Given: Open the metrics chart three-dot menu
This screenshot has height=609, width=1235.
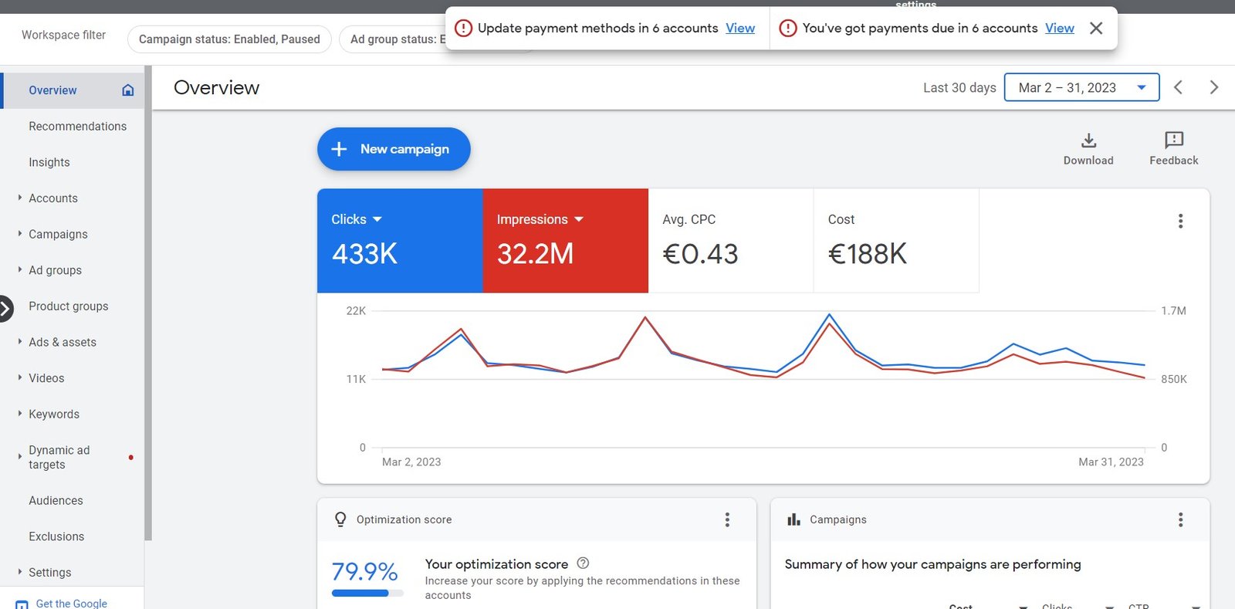Looking at the screenshot, I should 1180,221.
